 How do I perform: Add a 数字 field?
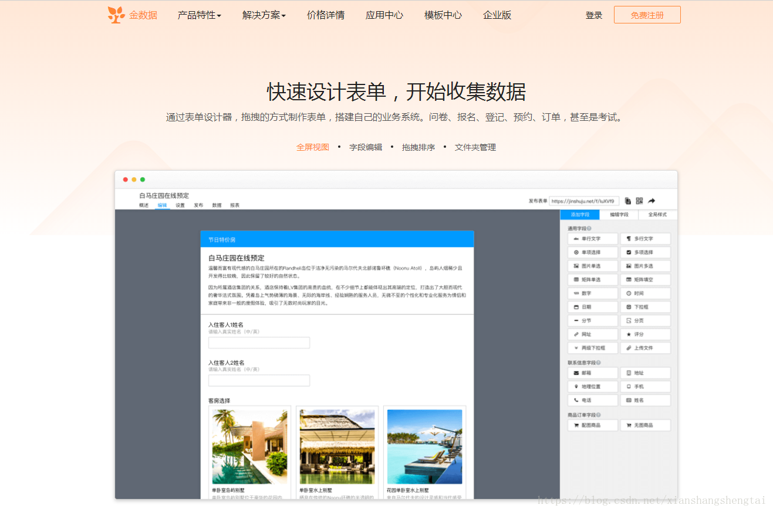tap(593, 293)
